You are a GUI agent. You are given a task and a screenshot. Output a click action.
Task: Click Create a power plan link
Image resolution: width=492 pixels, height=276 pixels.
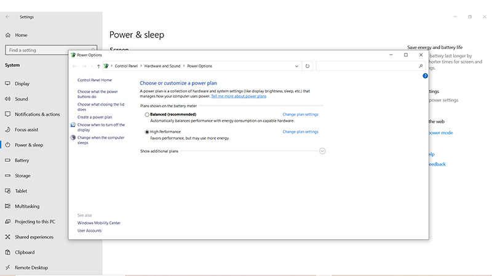coord(95,117)
